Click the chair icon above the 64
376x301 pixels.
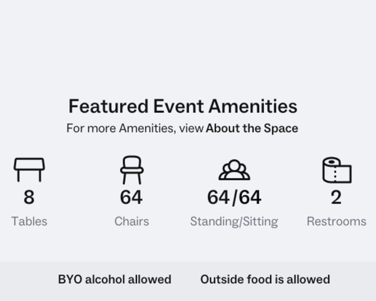132,170
